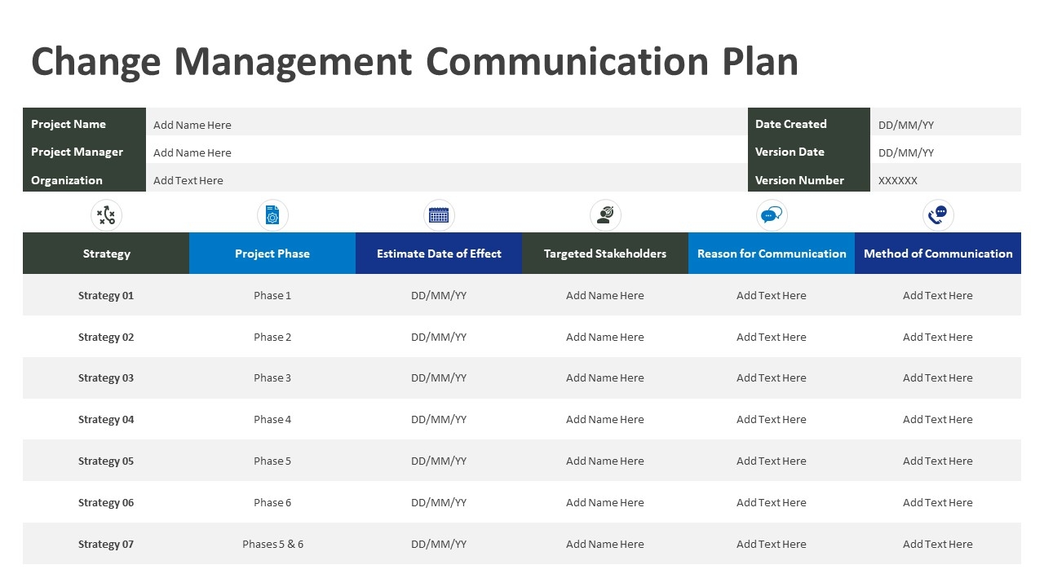Click the strategy arrows icon above Strategy column

pyautogui.click(x=106, y=215)
